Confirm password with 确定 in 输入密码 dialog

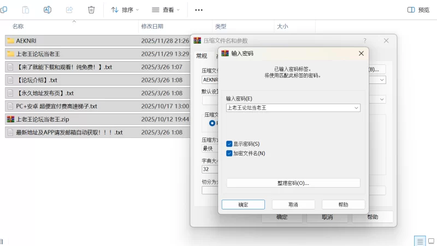click(243, 205)
